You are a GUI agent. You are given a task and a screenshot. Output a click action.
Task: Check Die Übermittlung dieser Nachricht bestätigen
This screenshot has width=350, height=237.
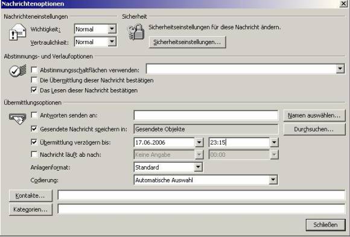click(x=34, y=80)
